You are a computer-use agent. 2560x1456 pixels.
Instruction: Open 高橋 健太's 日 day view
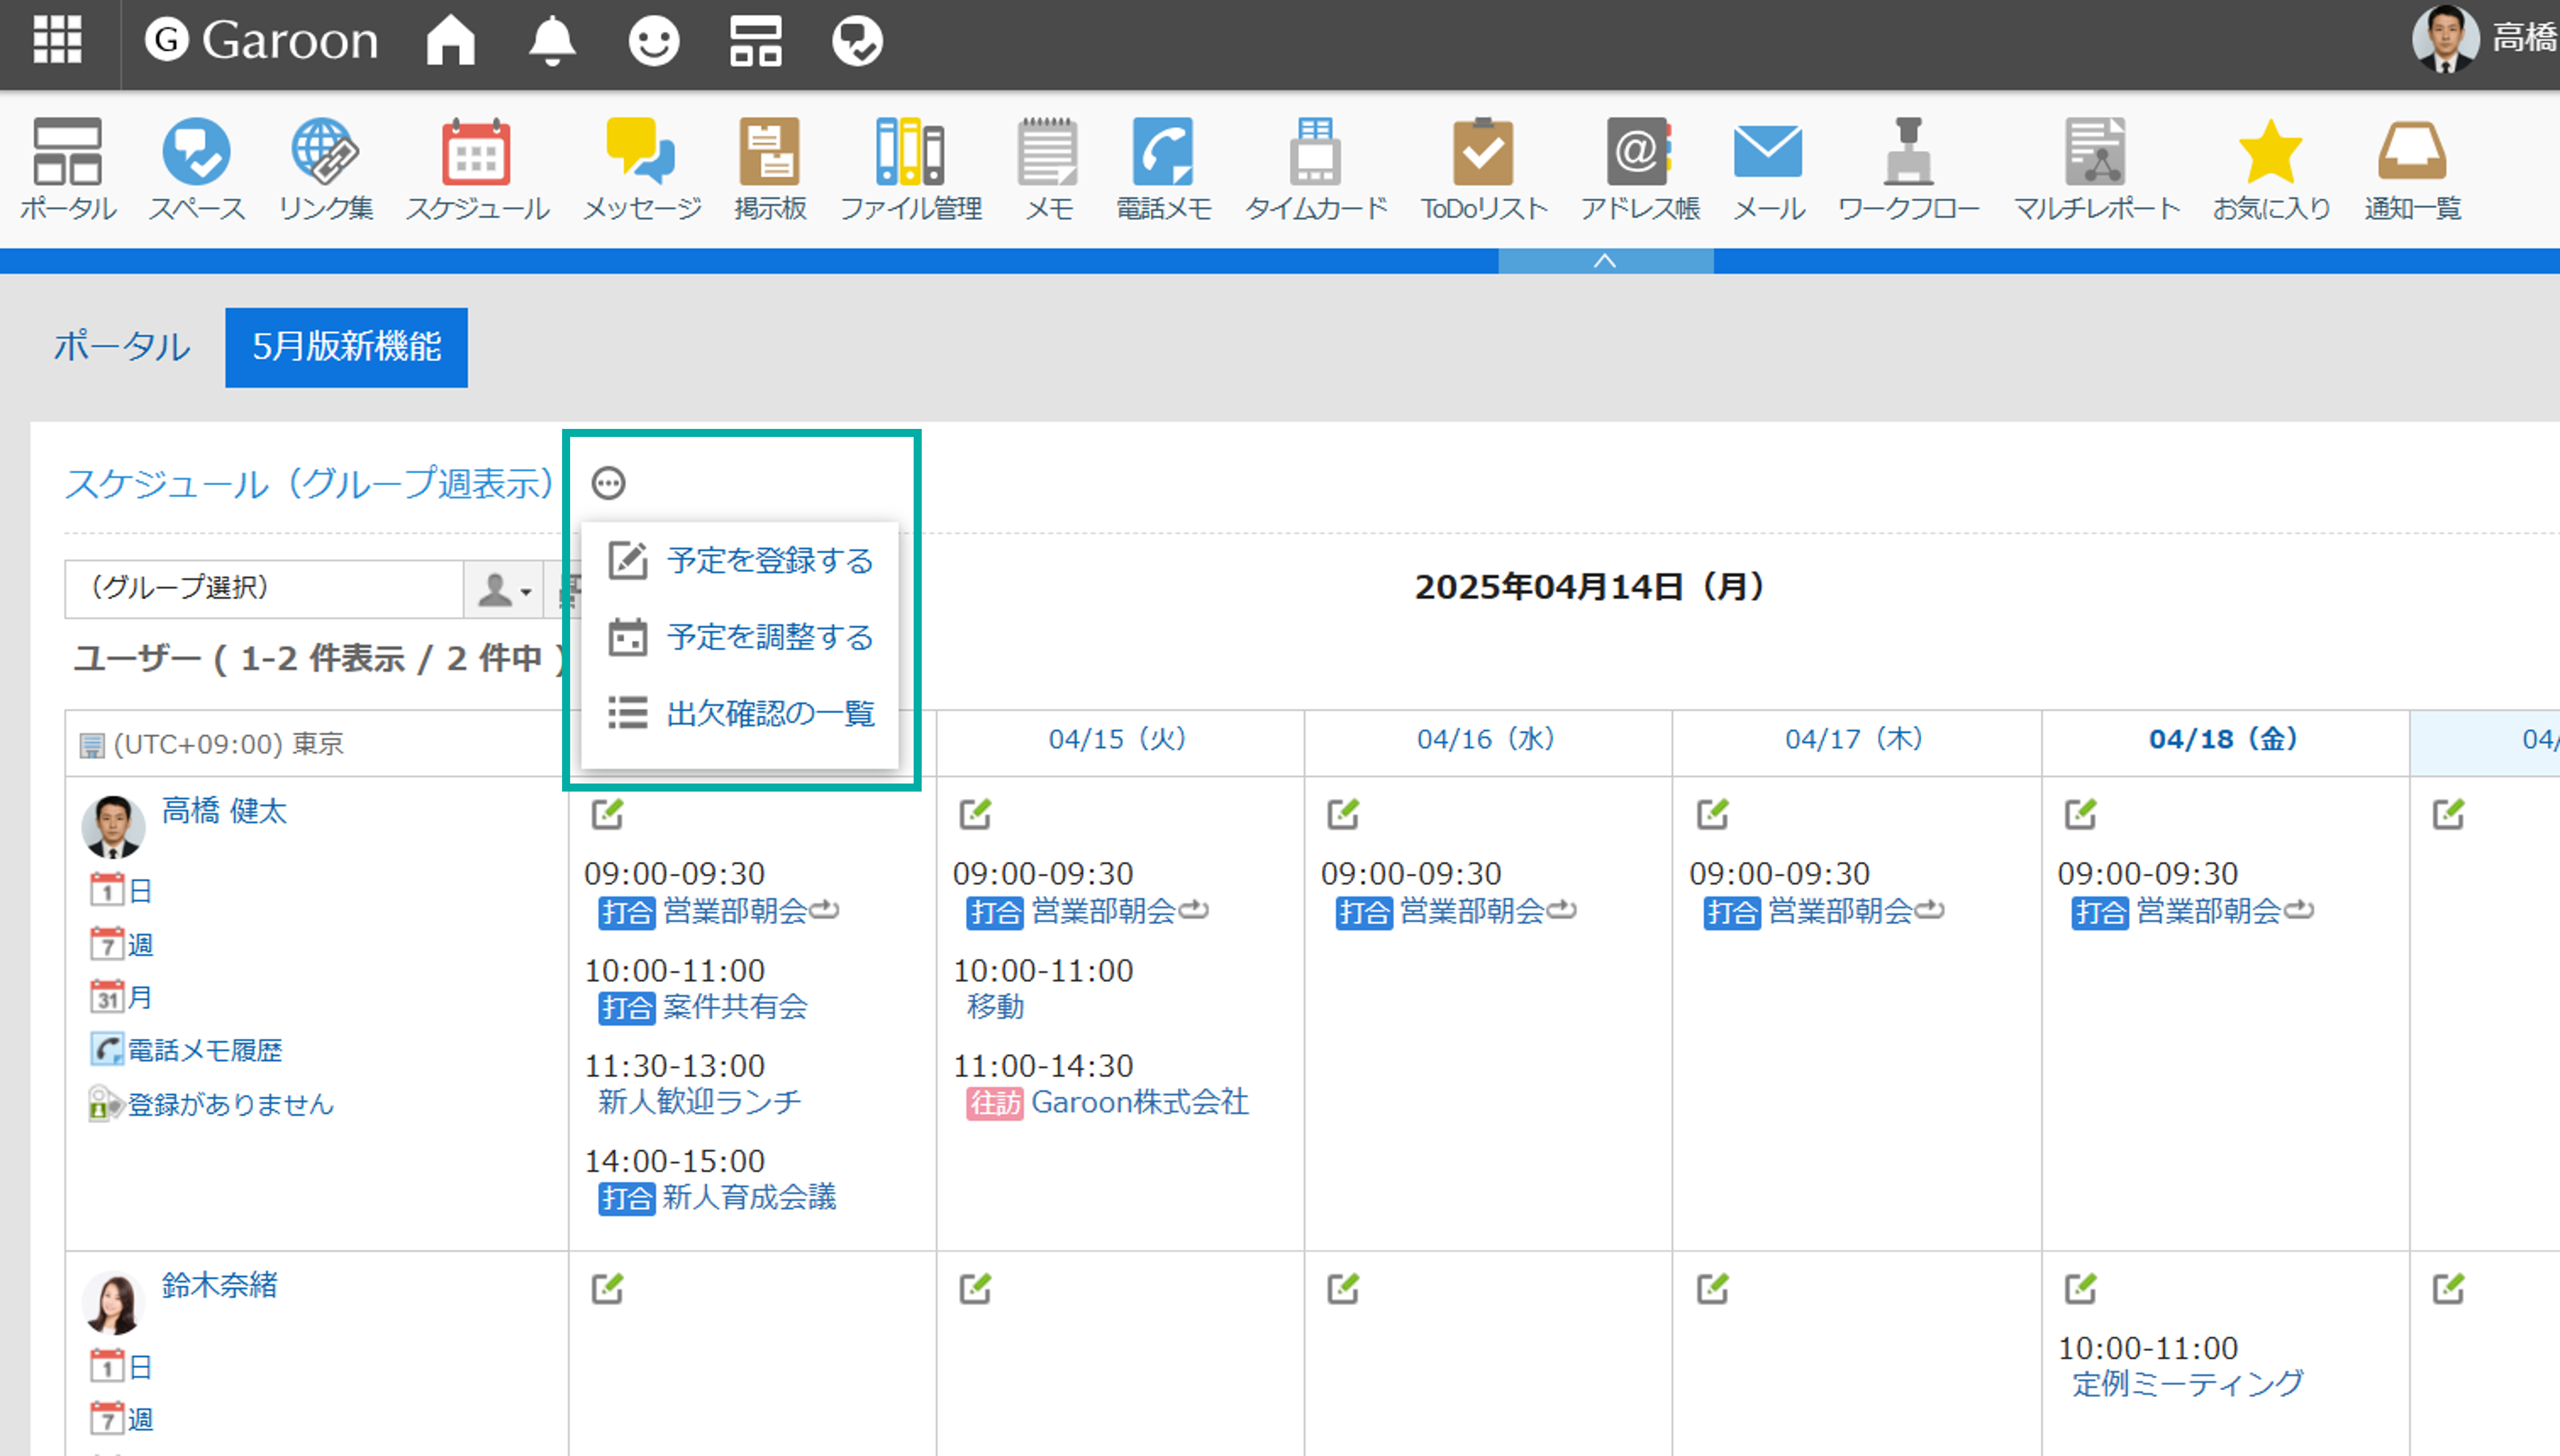pos(121,890)
